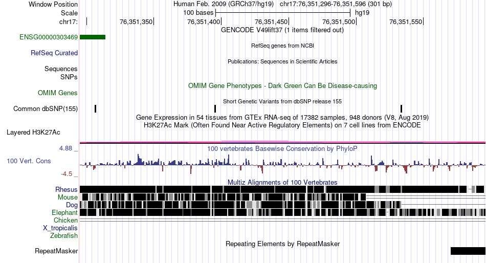The width and height of the screenshot is (486, 263).
Task: Click the Elephant alignment bar
Action: click(282, 212)
